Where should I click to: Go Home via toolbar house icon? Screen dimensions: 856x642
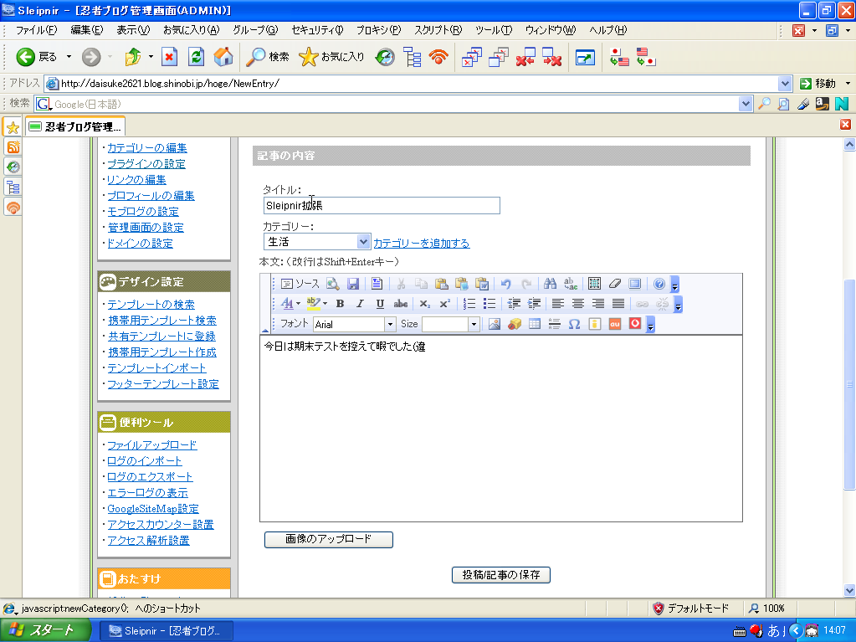(x=223, y=56)
